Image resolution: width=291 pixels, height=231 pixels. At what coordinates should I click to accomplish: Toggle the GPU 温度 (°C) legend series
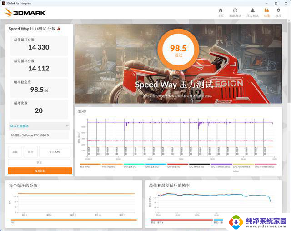coord(156,166)
